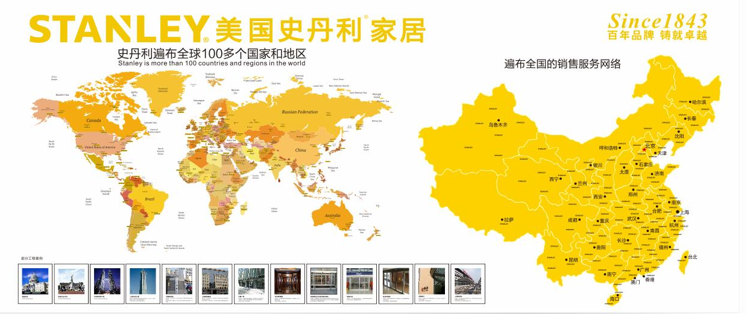The image size is (747, 314).
Task: Click the 武汉 city label
Action: tap(631, 219)
